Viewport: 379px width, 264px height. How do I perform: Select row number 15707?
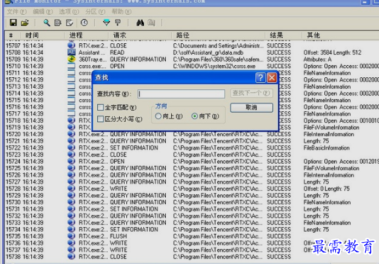pyautogui.click(x=13, y=45)
